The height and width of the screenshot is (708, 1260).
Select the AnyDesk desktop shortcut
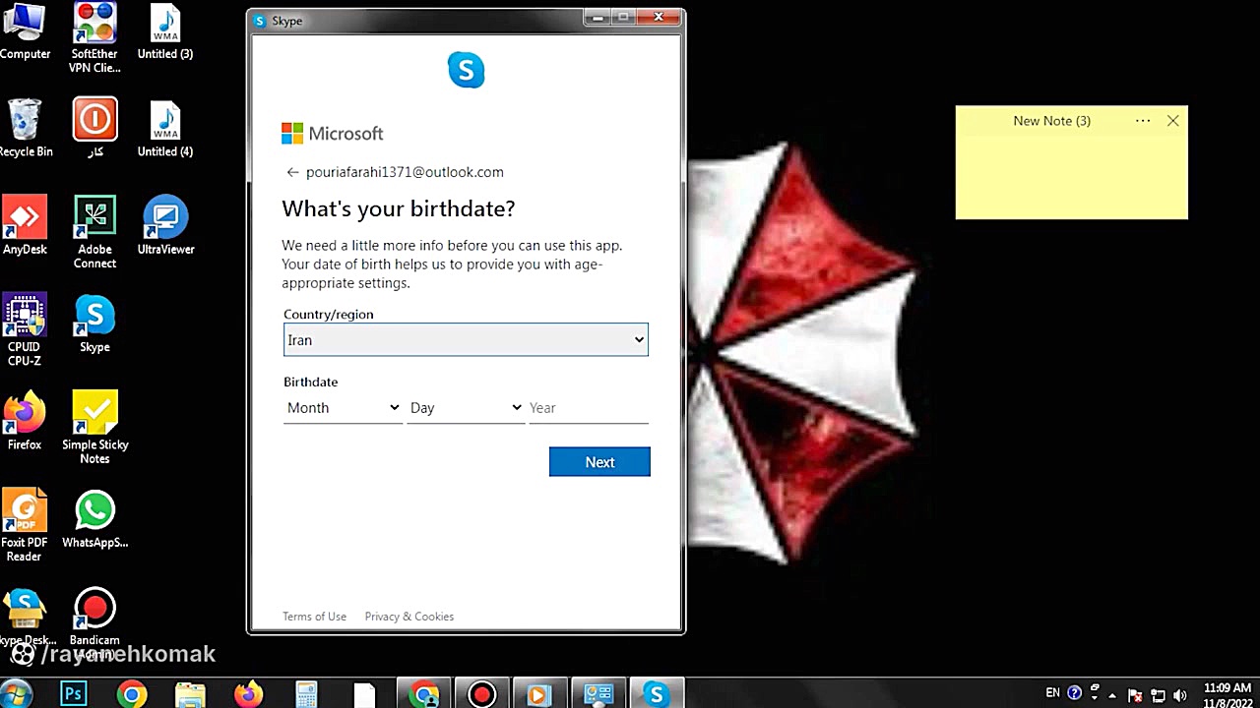(25, 226)
